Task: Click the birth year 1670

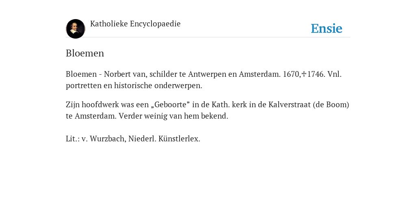Action: 291,74
